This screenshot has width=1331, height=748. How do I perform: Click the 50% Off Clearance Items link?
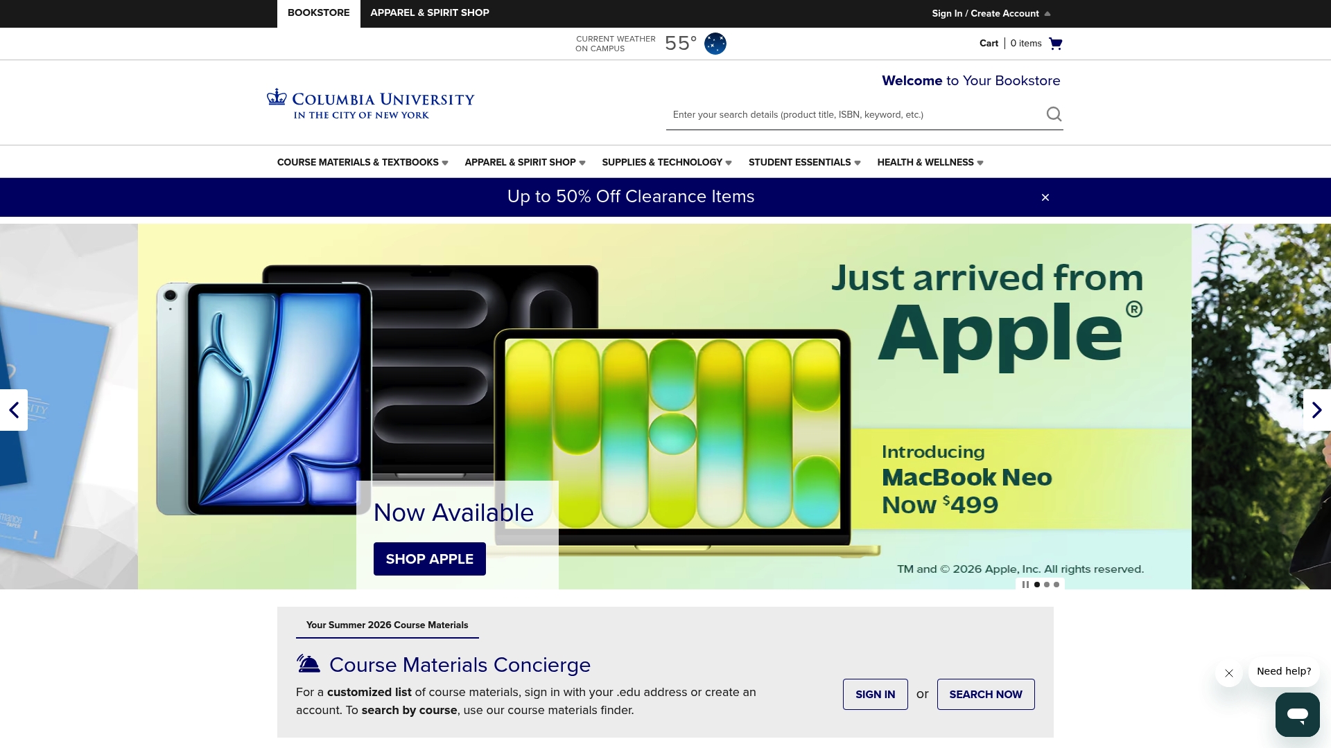click(631, 197)
